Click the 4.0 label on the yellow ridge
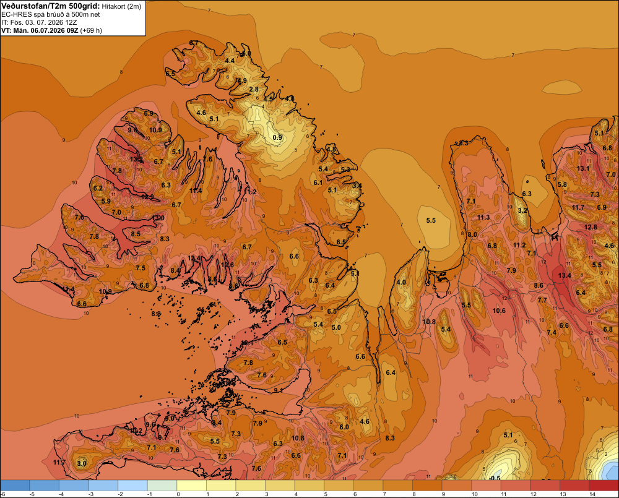The height and width of the screenshot is (498, 619). [401, 282]
